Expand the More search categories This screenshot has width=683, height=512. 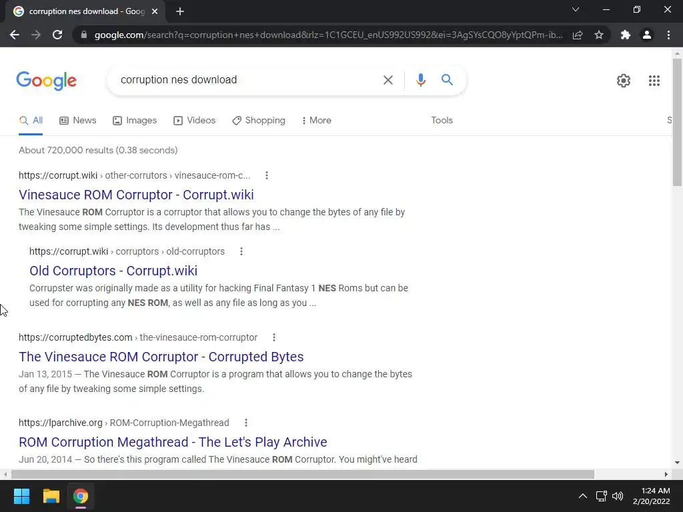pos(317,121)
